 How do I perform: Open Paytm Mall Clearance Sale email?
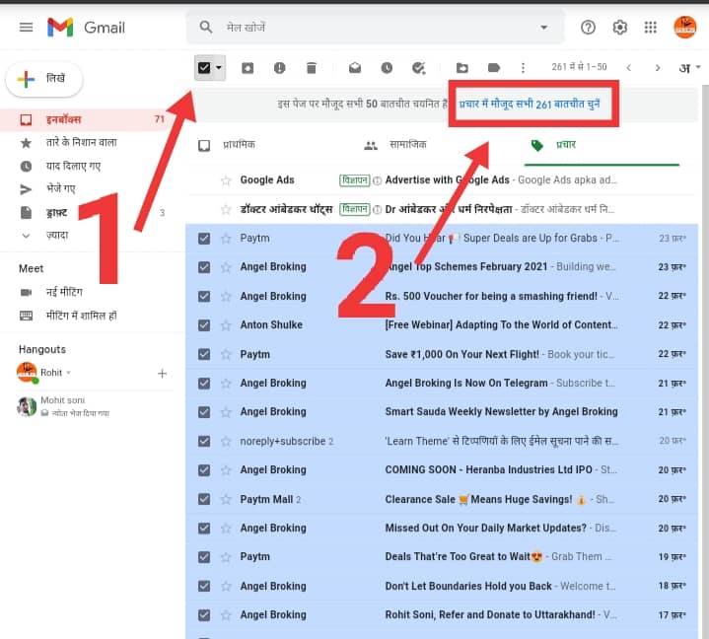(x=441, y=499)
